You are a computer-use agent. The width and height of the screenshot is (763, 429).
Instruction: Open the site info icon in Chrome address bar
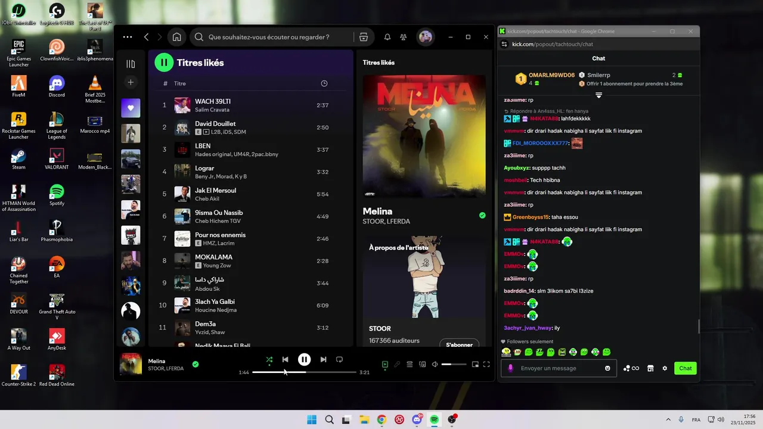[x=504, y=44]
